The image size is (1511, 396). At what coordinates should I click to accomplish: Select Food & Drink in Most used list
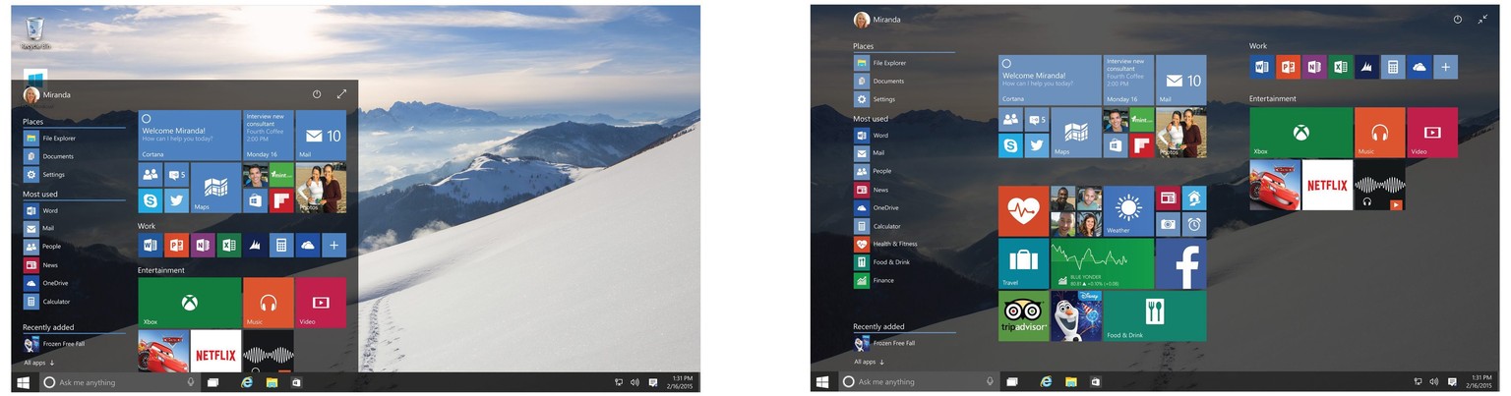click(x=891, y=262)
